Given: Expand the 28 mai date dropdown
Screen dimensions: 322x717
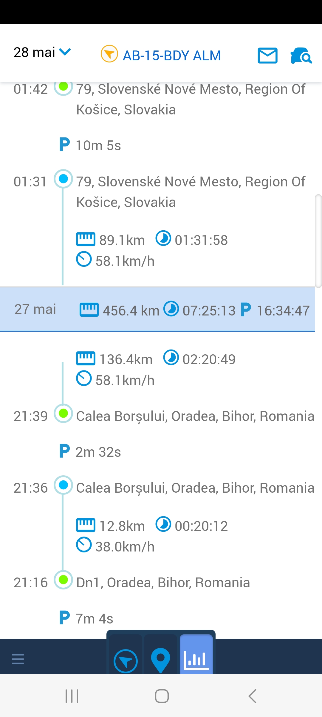Looking at the screenshot, I should (x=42, y=53).
